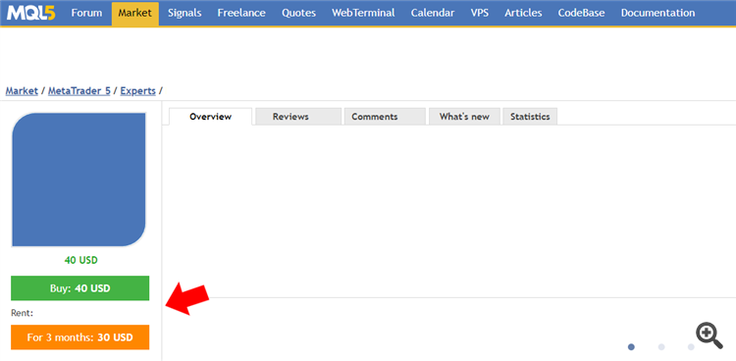736x361 pixels.
Task: Go to Signals in the navigation bar
Action: [184, 13]
